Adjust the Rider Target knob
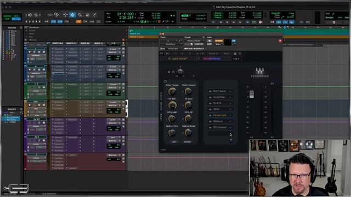Screen dimensions: 351x197 (172, 91)
